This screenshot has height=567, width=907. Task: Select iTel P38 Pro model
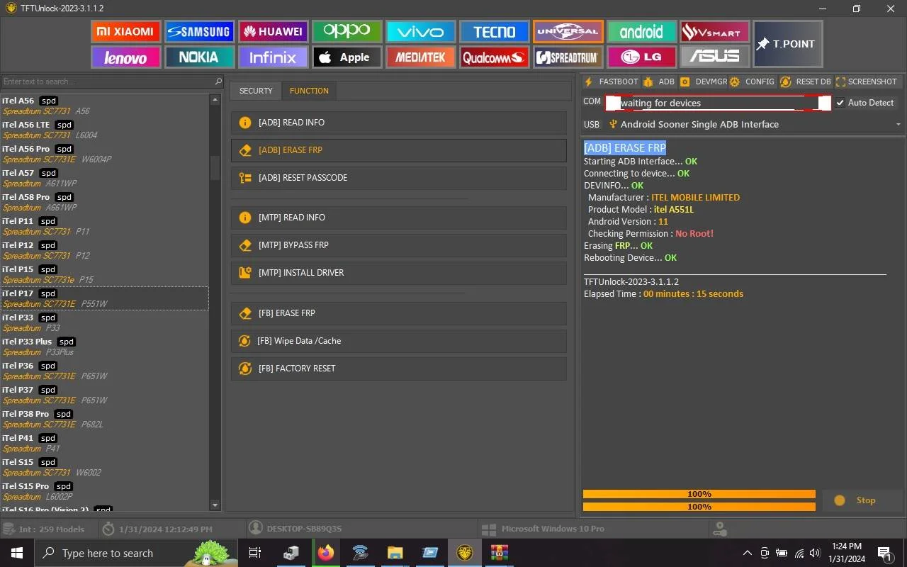pyautogui.click(x=104, y=419)
